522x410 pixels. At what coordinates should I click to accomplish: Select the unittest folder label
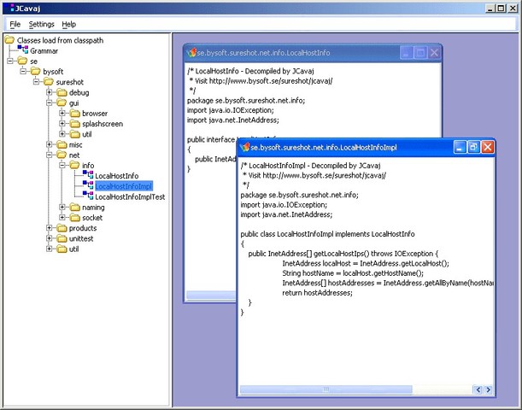[81, 238]
